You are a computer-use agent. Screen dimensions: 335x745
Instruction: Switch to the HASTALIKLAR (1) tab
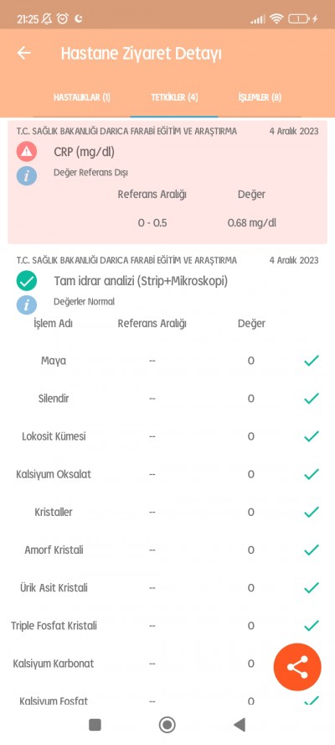pyautogui.click(x=81, y=97)
